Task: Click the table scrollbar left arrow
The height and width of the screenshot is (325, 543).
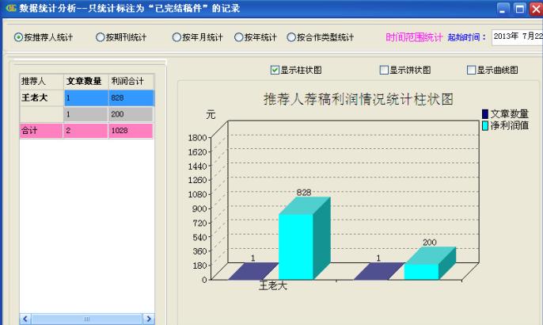Action: click(x=25, y=319)
